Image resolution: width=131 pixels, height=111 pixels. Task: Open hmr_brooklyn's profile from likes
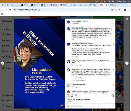point(77,99)
